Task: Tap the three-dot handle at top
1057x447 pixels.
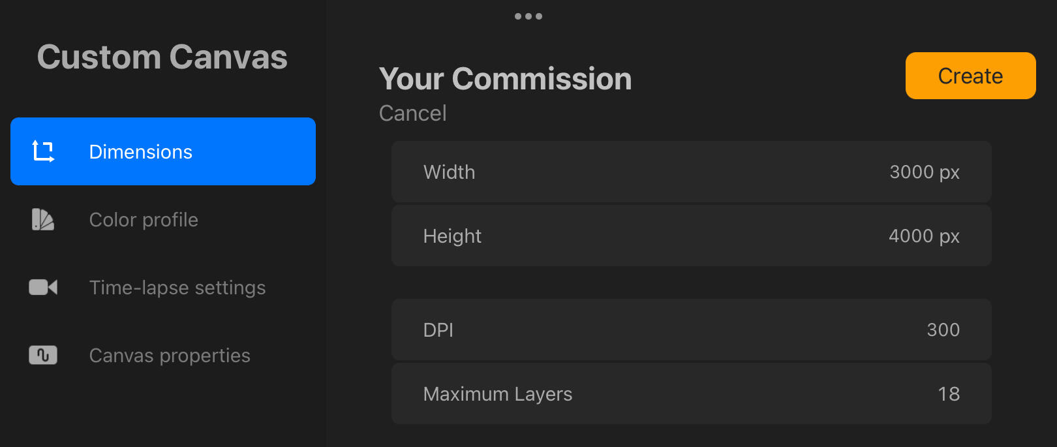Action: point(528,16)
